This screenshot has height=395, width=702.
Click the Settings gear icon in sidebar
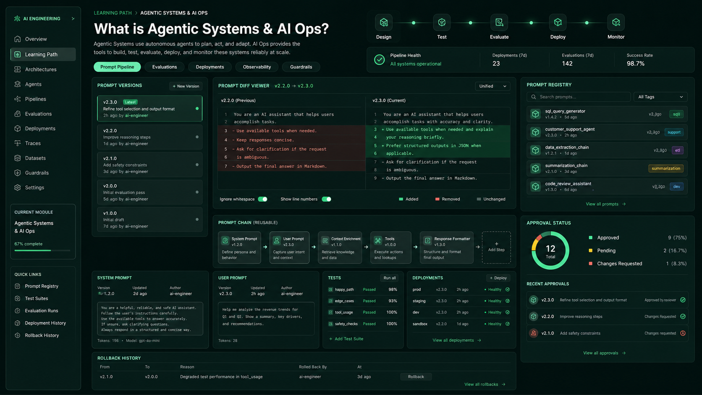coord(18,188)
